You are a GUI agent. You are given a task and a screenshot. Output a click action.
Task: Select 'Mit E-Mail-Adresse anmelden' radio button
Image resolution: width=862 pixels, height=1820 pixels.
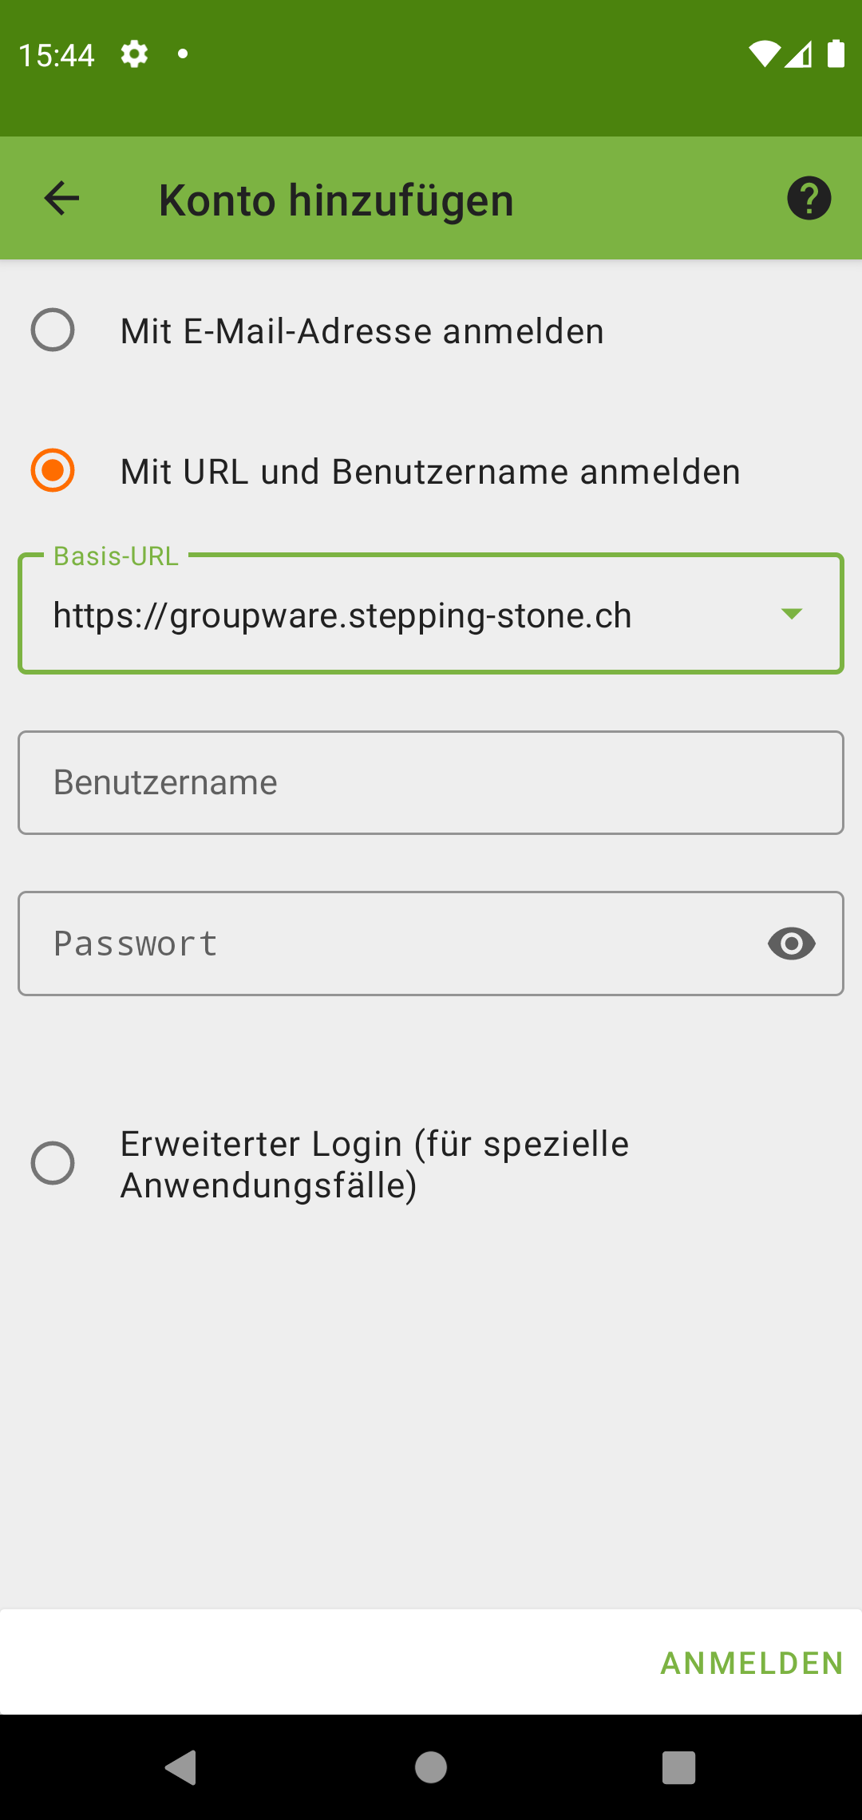pyautogui.click(x=53, y=330)
